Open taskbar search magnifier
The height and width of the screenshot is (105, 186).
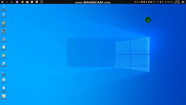coord(7,2)
